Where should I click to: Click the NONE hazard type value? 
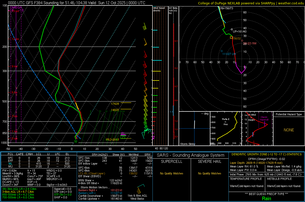point(289,130)
